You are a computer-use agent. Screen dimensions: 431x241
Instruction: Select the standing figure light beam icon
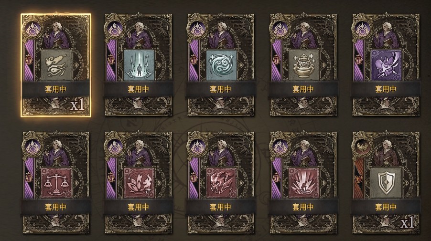(139, 65)
